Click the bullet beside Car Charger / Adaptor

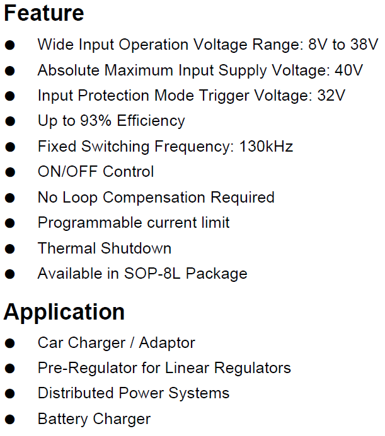pos(10,343)
